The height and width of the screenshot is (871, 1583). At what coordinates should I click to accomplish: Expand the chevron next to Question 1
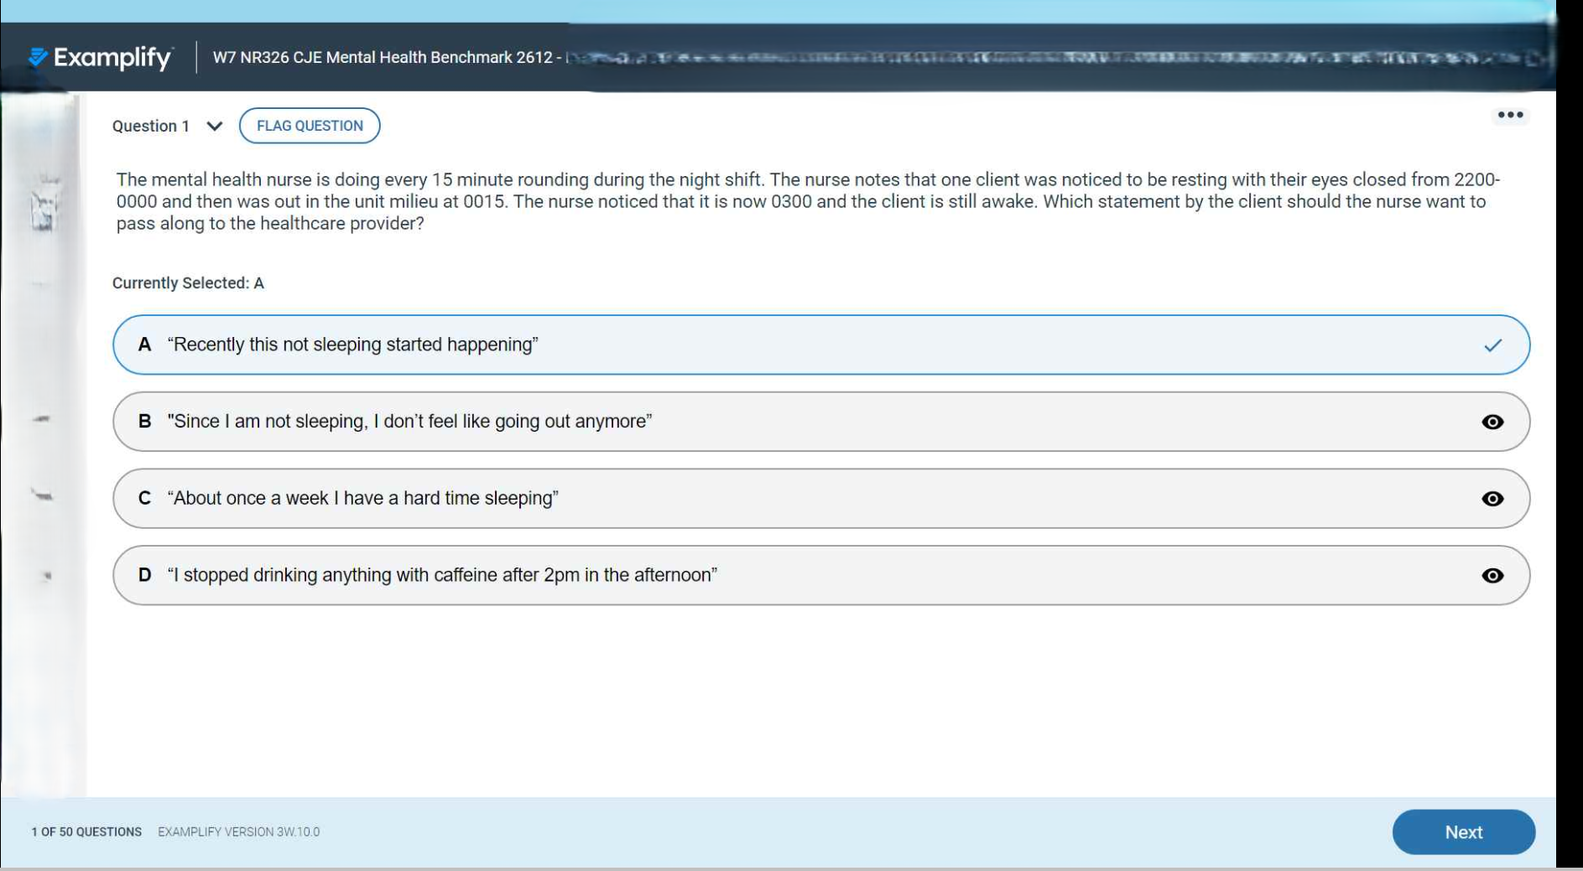(215, 127)
